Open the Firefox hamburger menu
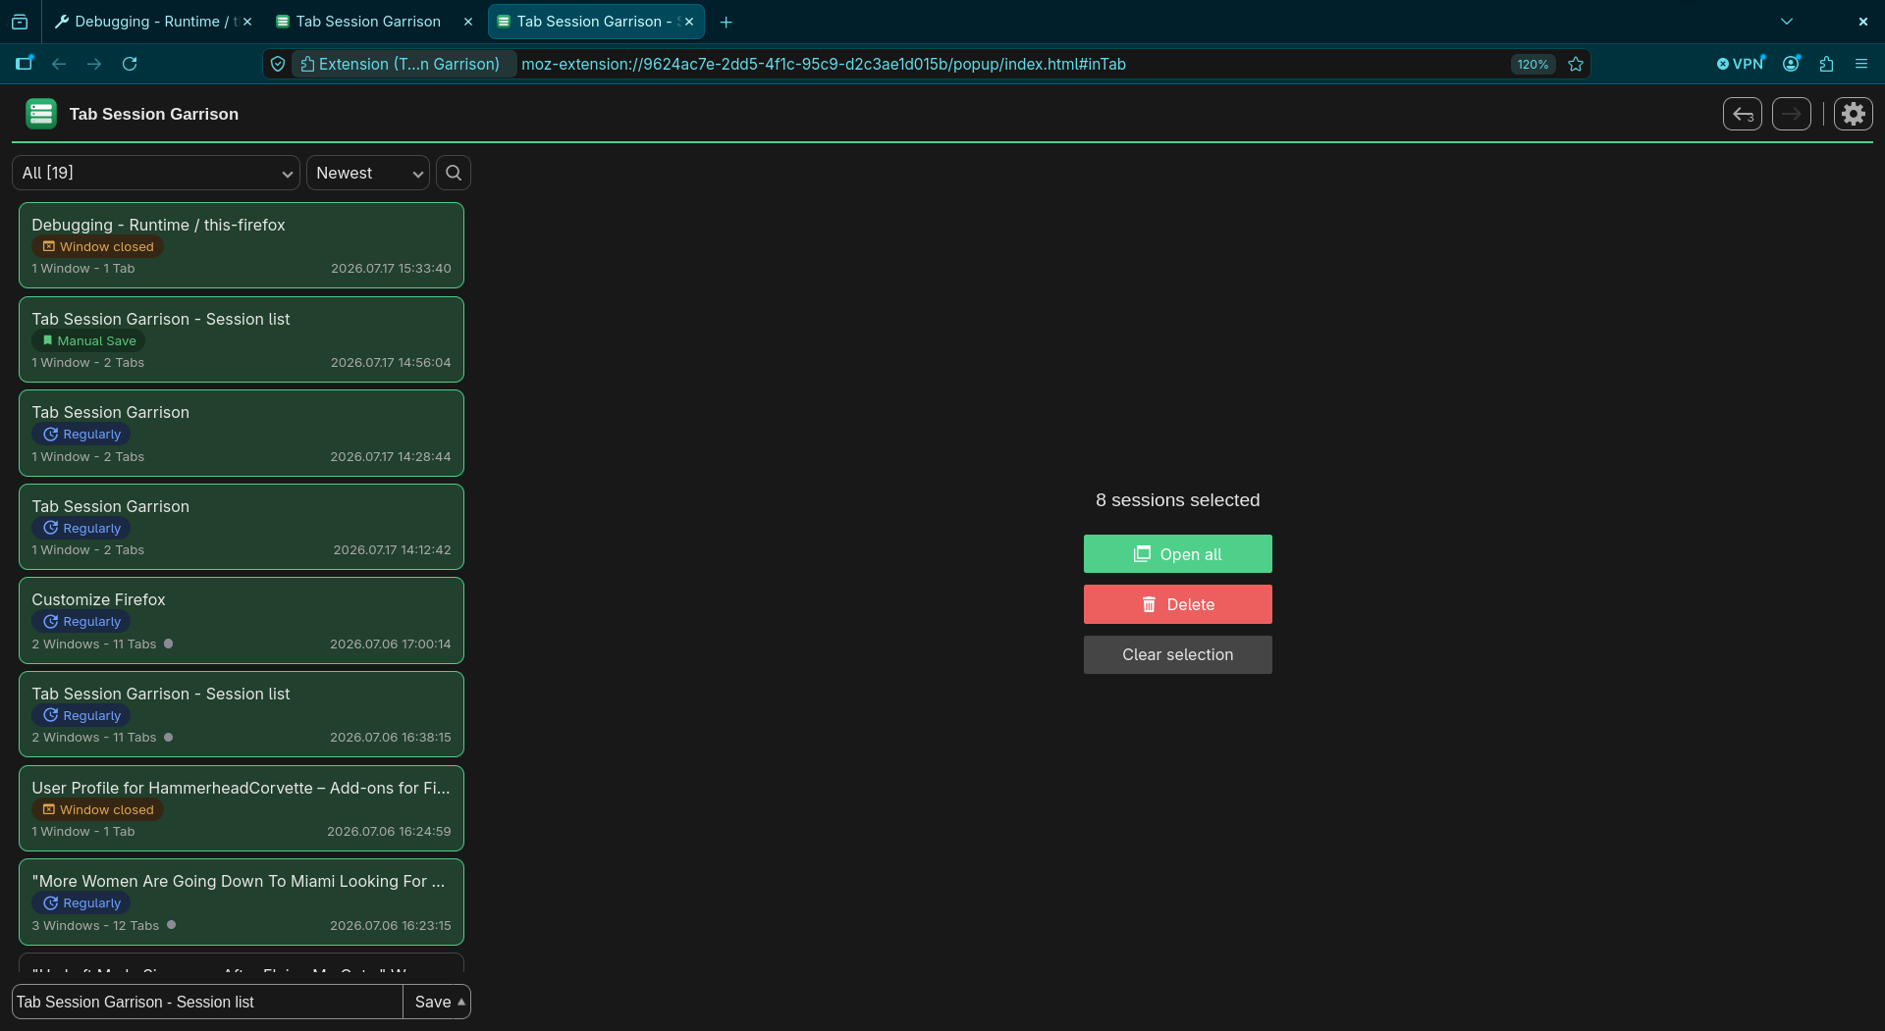The image size is (1885, 1031). pos(1861,64)
